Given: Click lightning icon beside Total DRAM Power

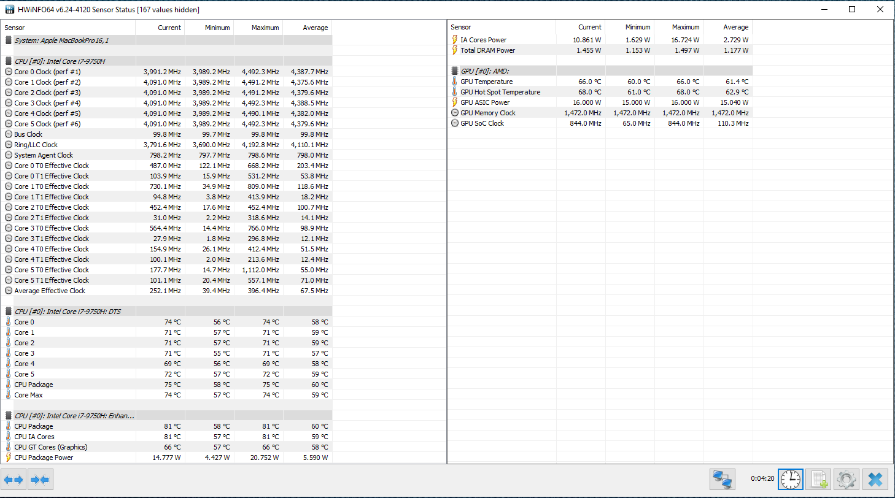Looking at the screenshot, I should 455,50.
